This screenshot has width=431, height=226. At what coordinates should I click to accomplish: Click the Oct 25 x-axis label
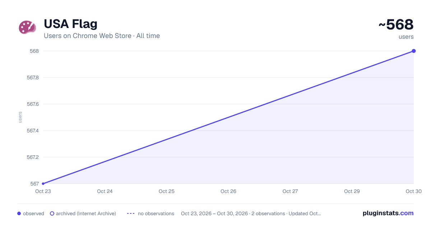tap(167, 191)
